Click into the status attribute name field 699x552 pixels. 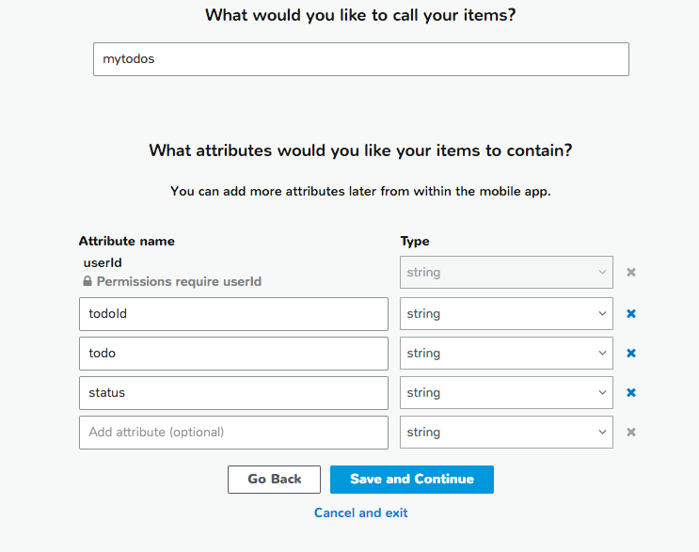tap(233, 393)
